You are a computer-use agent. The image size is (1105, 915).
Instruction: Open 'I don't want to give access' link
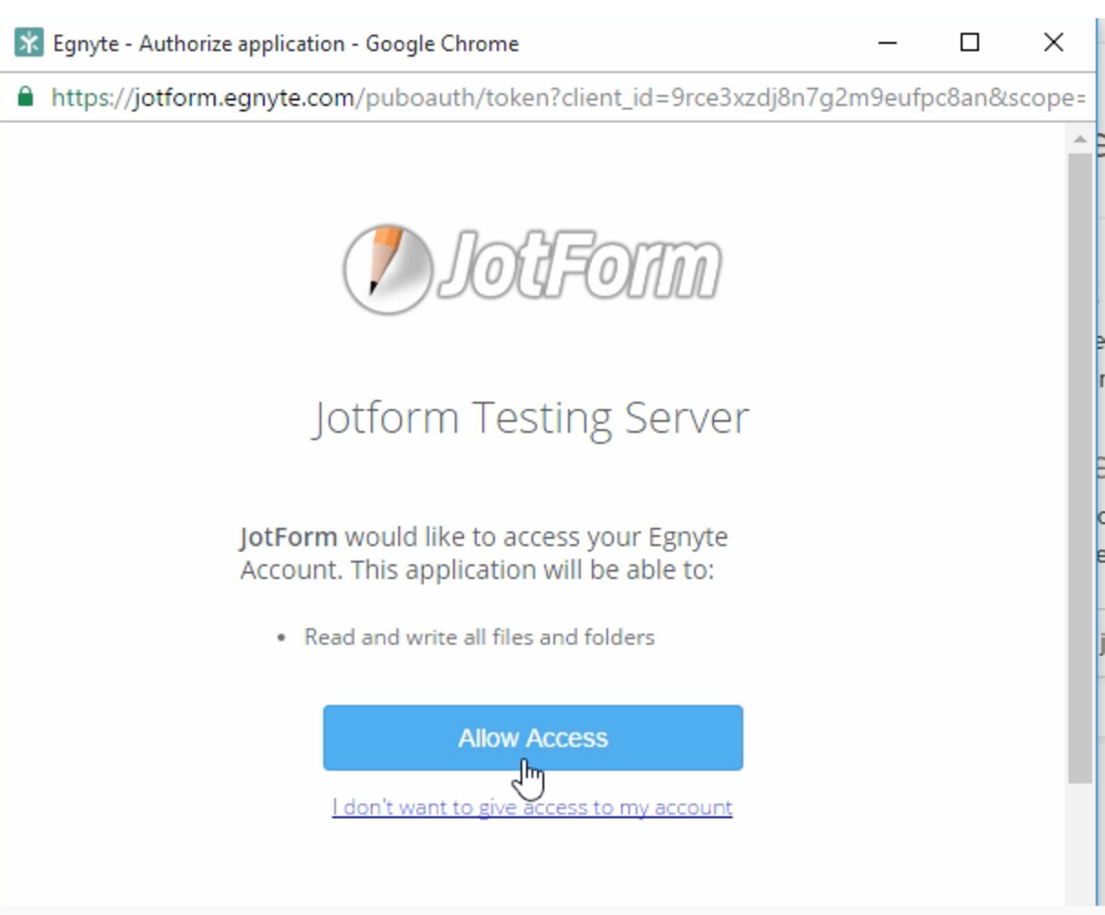click(534, 808)
